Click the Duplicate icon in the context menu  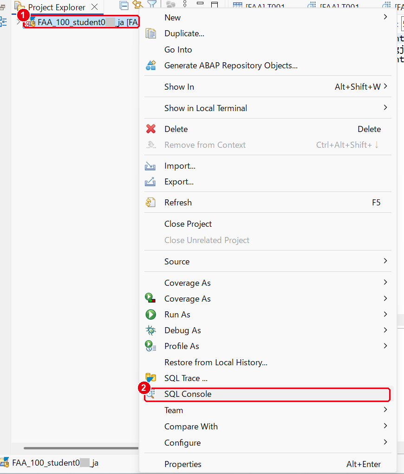[151, 33]
